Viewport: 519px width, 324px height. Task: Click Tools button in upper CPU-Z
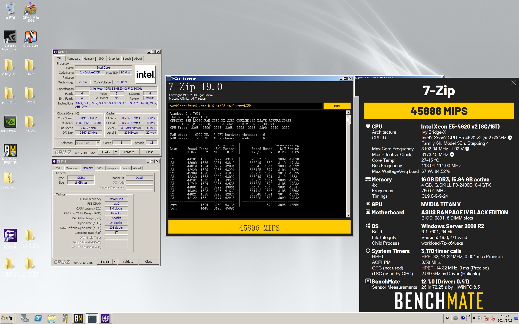pos(106,152)
